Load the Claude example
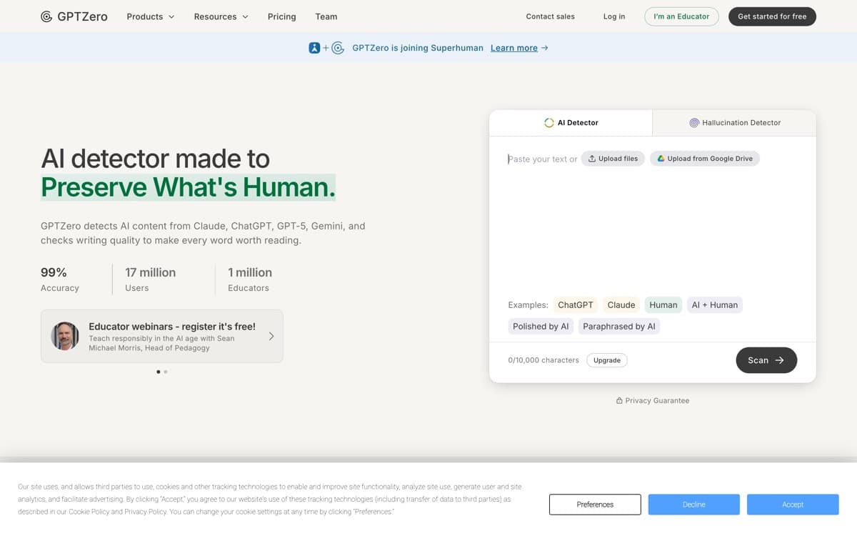Image resolution: width=857 pixels, height=536 pixels. pos(621,305)
